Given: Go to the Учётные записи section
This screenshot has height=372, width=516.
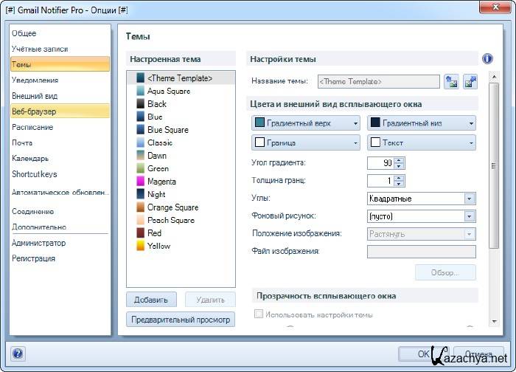Looking at the screenshot, I should tap(40, 49).
